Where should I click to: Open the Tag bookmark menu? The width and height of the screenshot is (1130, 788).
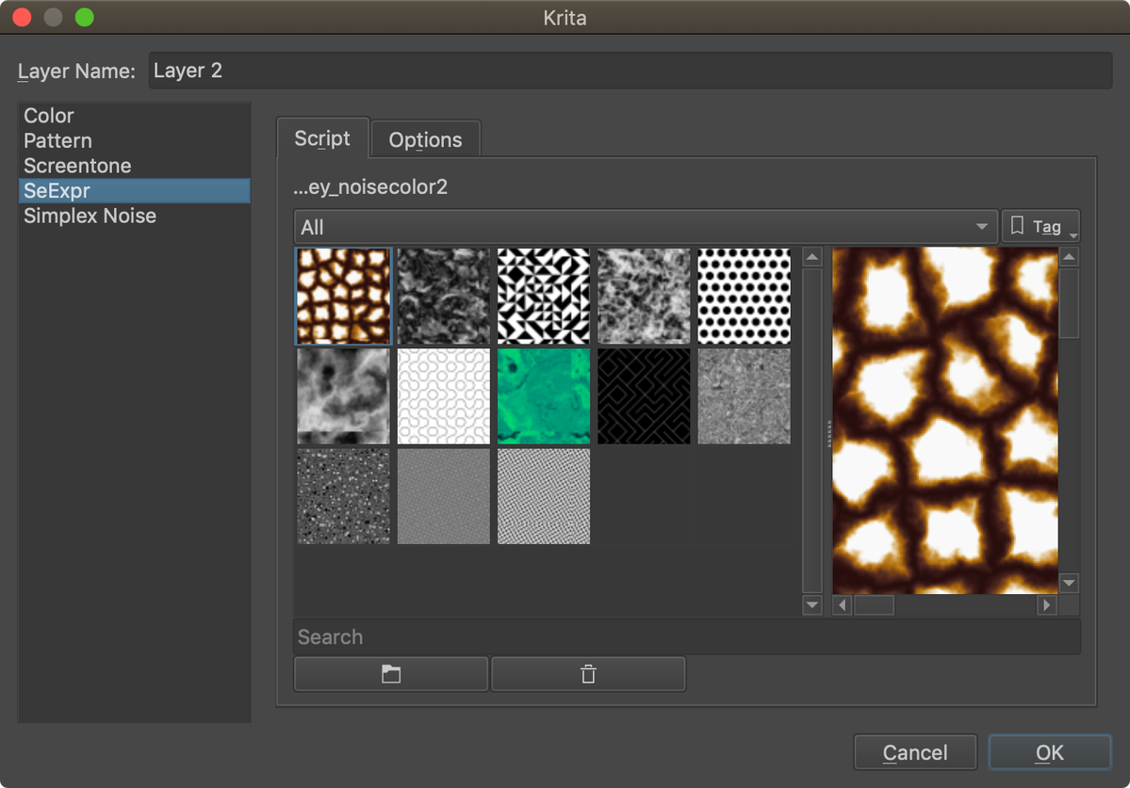pos(1040,227)
